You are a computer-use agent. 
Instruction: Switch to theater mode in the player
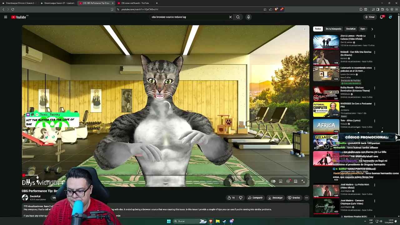(295, 181)
